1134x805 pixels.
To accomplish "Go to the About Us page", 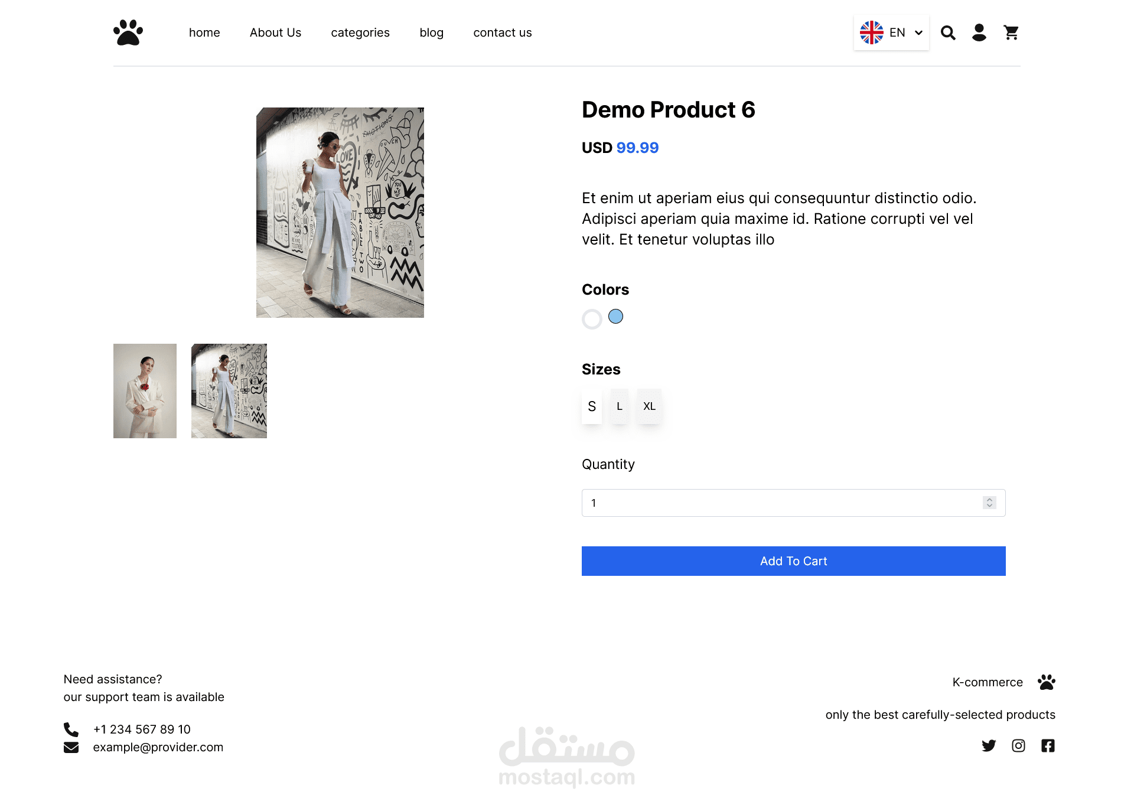I will [x=275, y=32].
